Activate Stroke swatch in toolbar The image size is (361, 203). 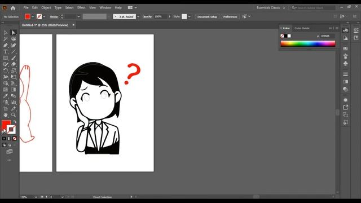pyautogui.click(x=11, y=130)
